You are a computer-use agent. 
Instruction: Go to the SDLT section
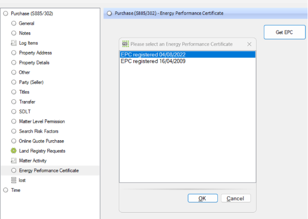click(25, 112)
